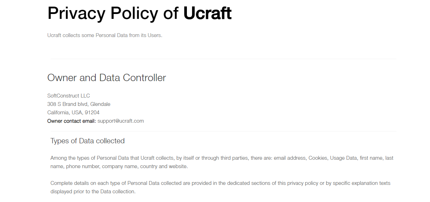Click the word 'Glendale' in the address
This screenshot has width=430, height=202.
point(100,104)
